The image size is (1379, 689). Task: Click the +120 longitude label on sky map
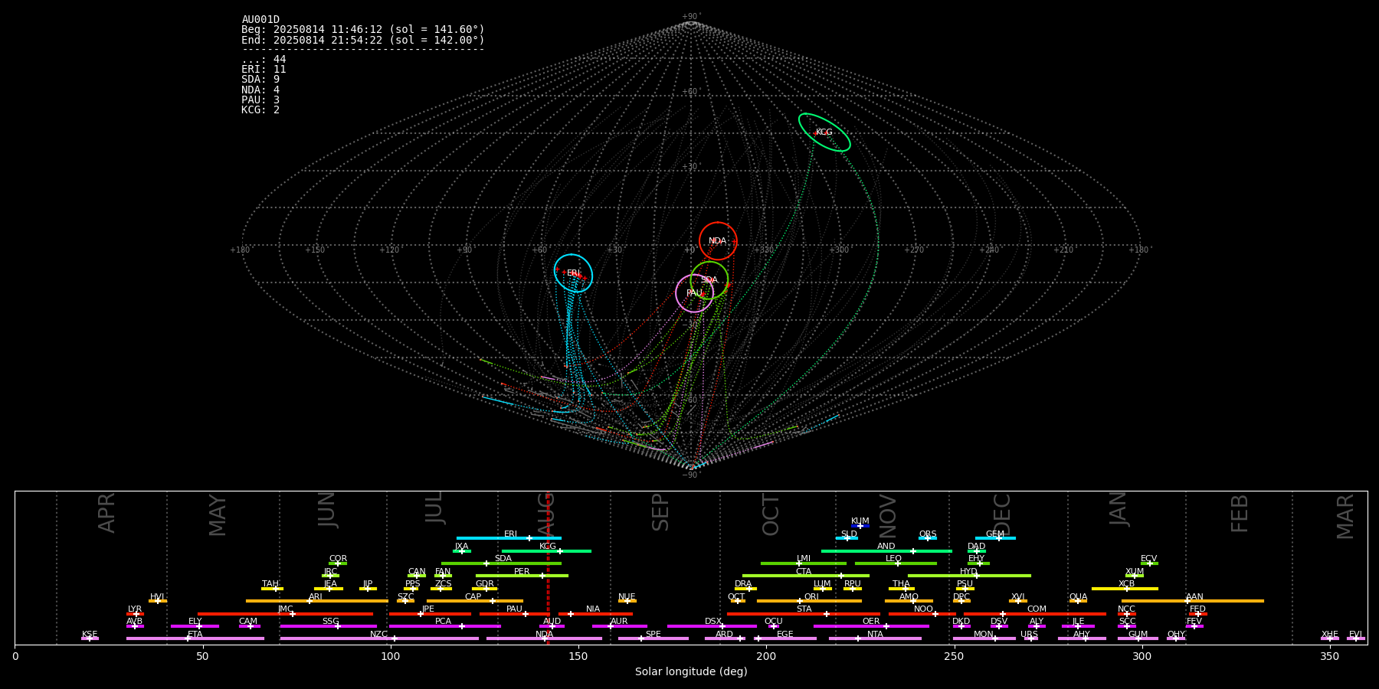tap(389, 250)
